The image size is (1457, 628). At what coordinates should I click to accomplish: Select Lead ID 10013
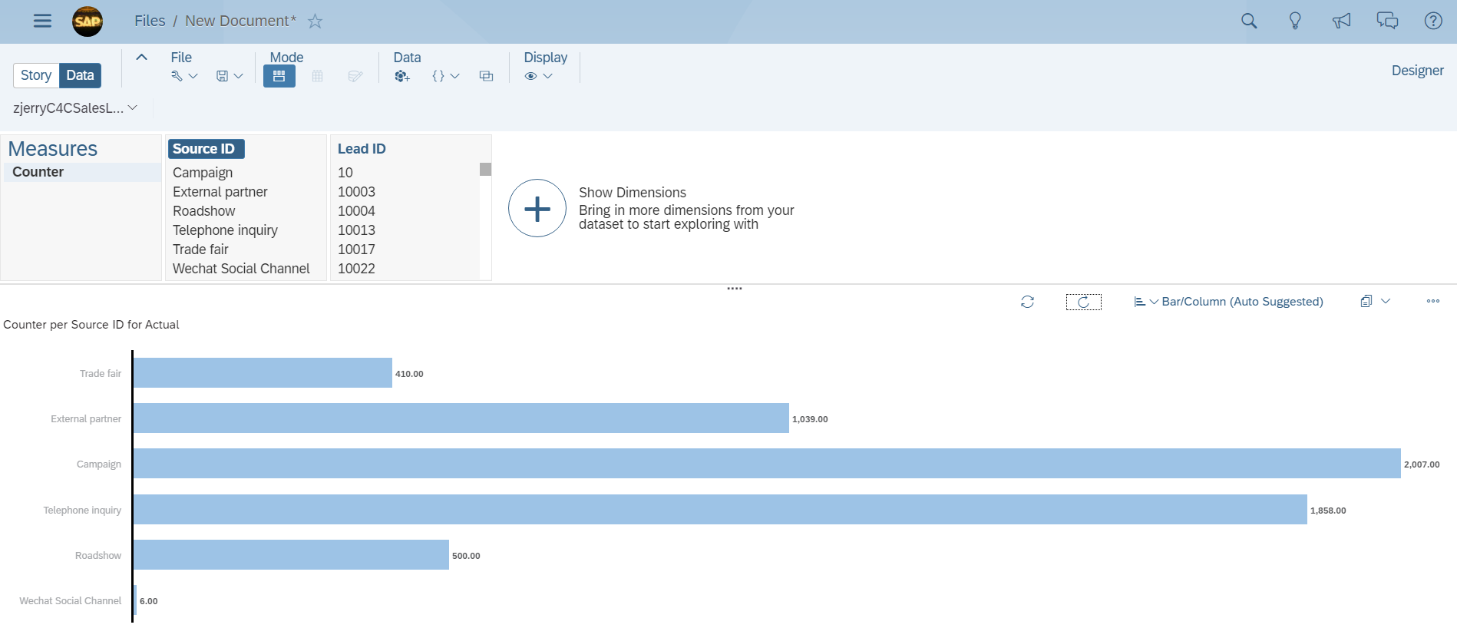[x=356, y=230]
